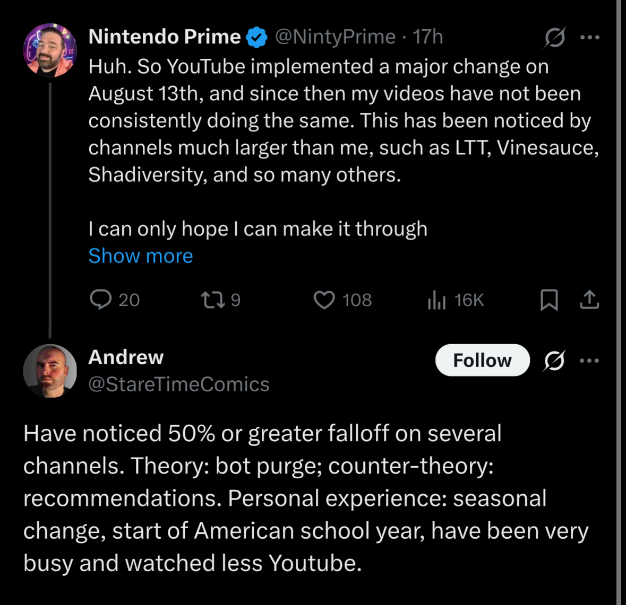
Task: Reply to Nintendo Prime's tweet
Action: click(x=101, y=300)
